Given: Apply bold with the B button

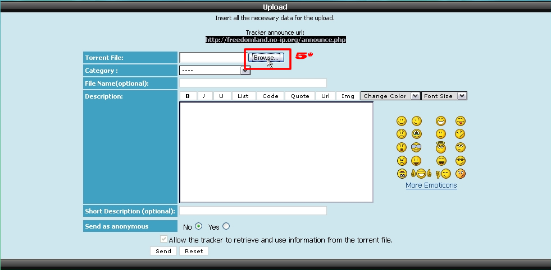Looking at the screenshot, I should [x=188, y=96].
